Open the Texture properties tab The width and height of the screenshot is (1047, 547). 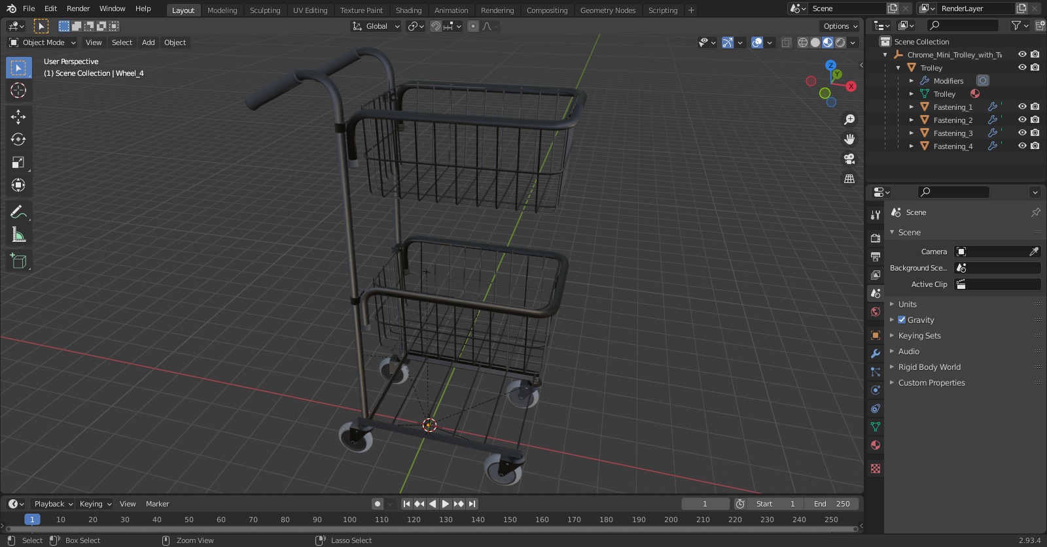876,469
